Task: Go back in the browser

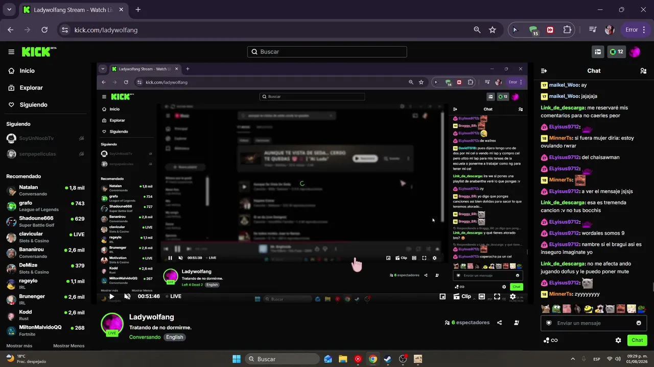Action: (11, 30)
